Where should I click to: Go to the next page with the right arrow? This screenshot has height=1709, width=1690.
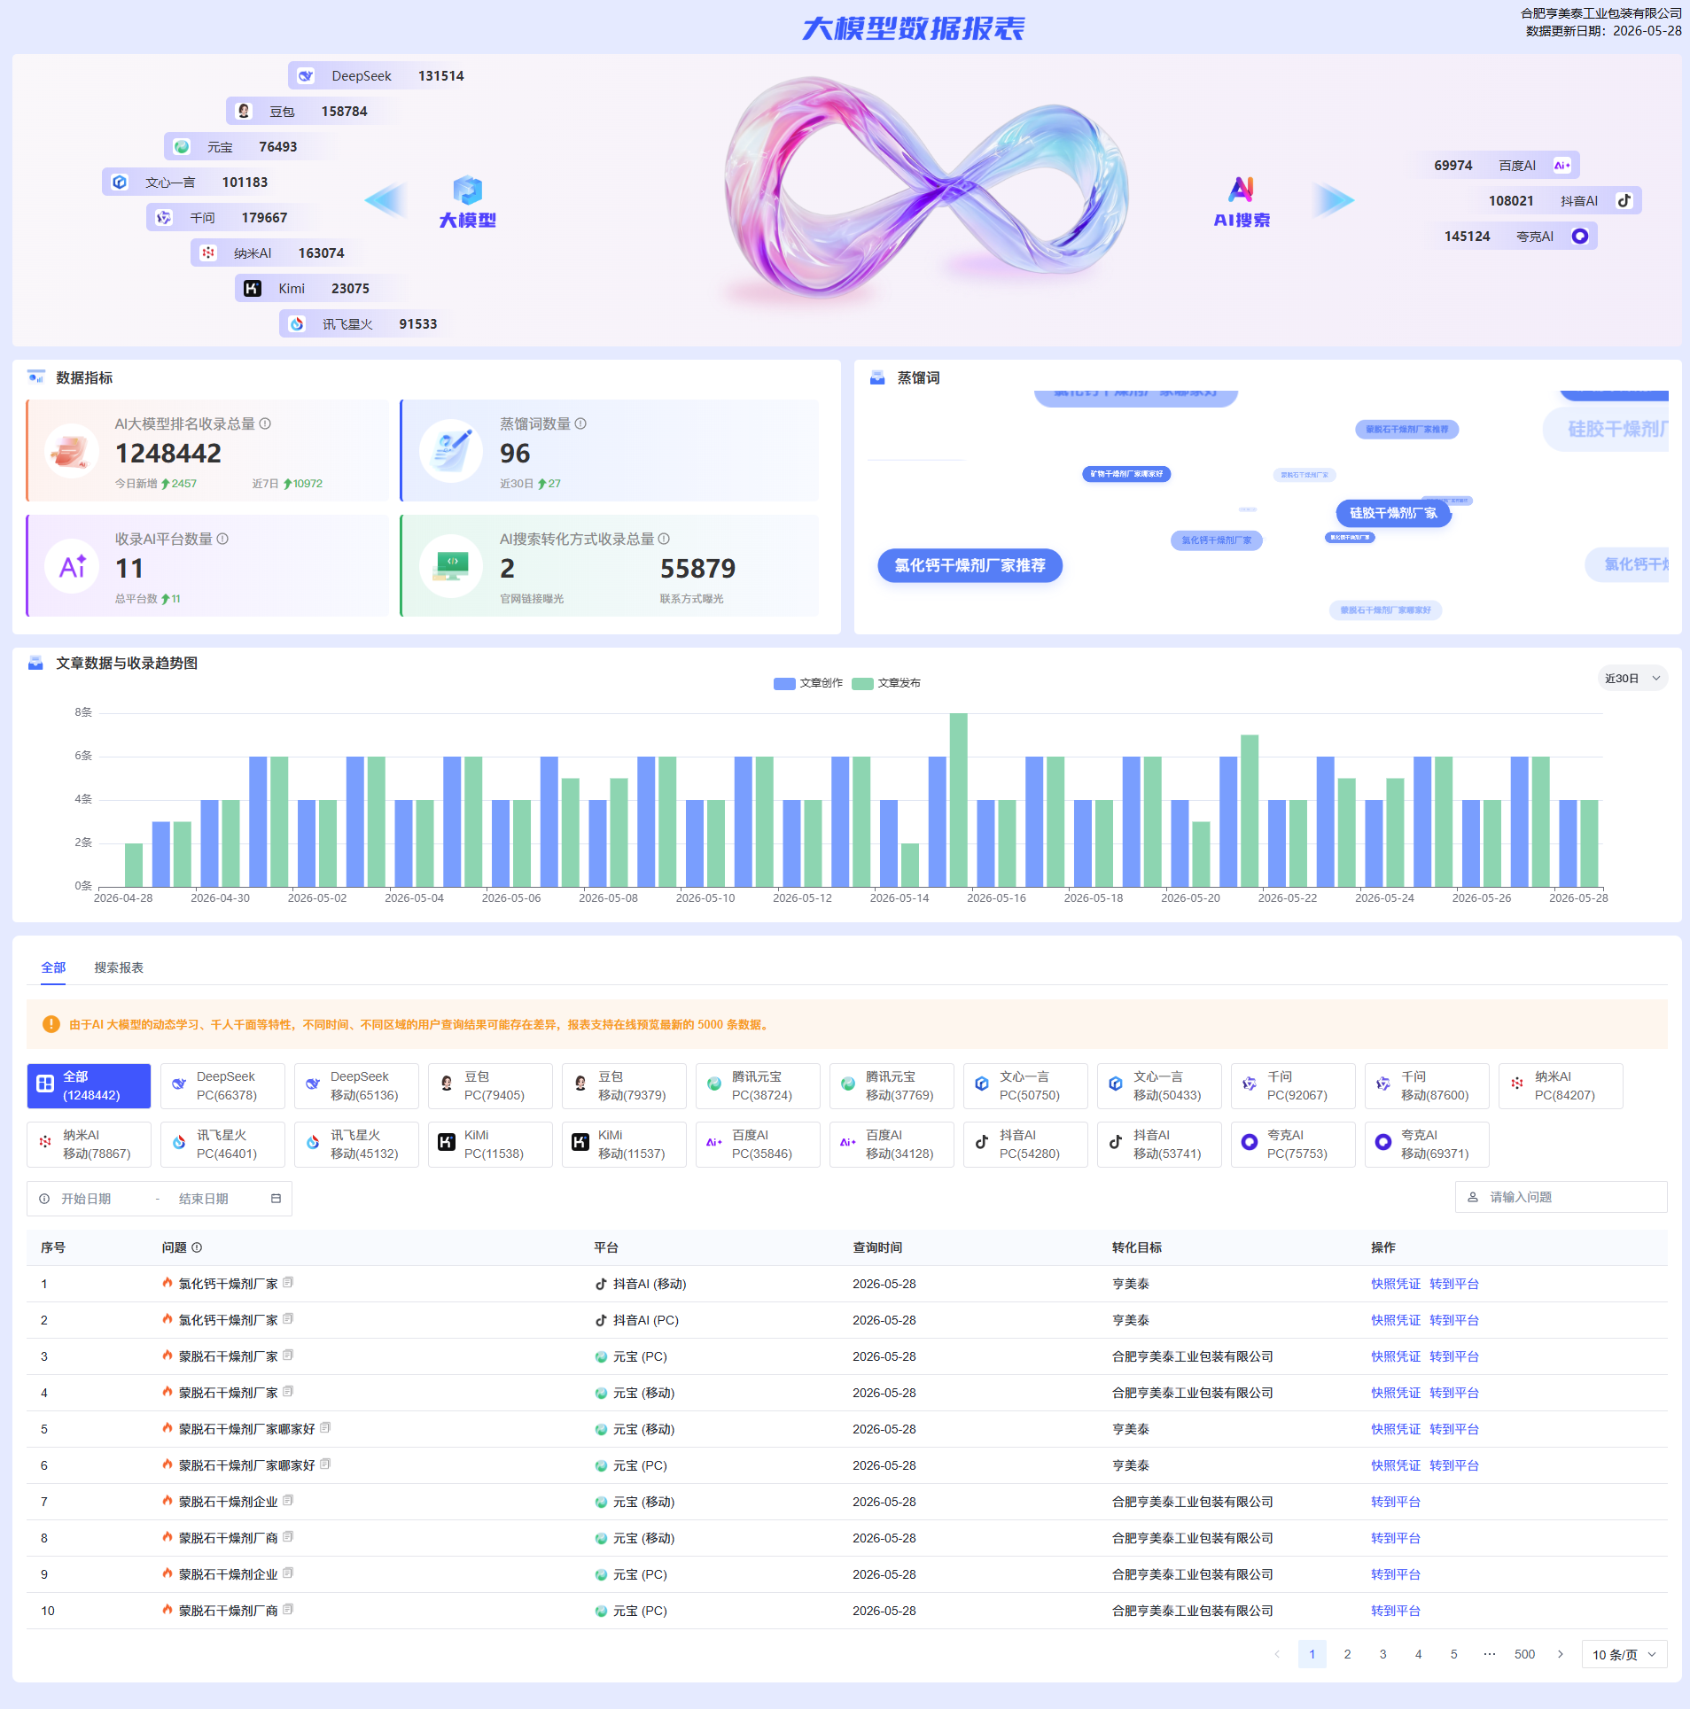click(1561, 1655)
